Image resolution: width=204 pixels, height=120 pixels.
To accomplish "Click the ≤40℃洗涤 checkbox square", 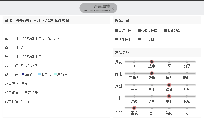I will click(x=139, y=30).
